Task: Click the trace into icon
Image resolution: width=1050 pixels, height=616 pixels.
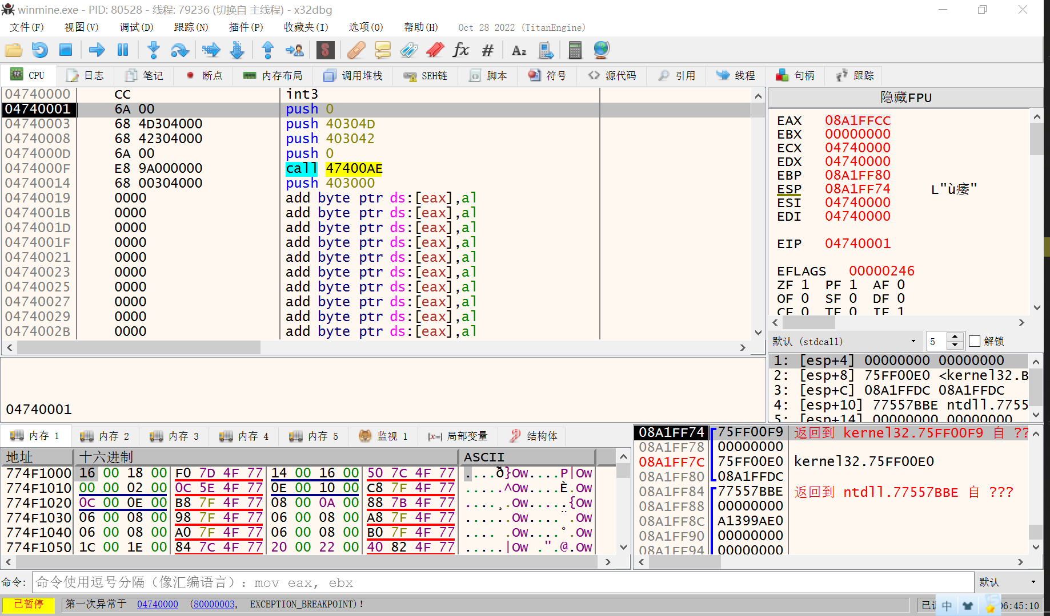Action: click(211, 50)
